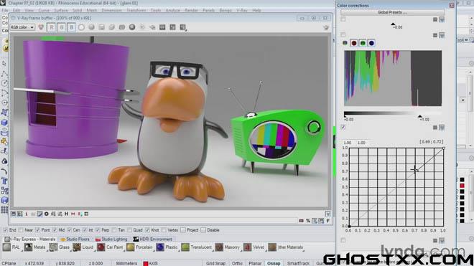This screenshot has width=474, height=266.
Task: Uncheck the curve correction checkbox
Action: (x=343, y=127)
